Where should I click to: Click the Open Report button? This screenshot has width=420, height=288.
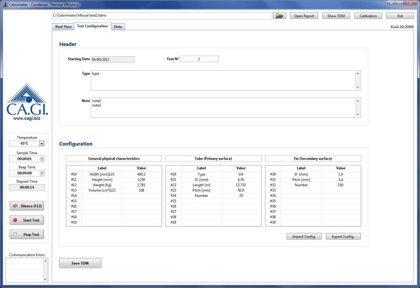pos(304,16)
